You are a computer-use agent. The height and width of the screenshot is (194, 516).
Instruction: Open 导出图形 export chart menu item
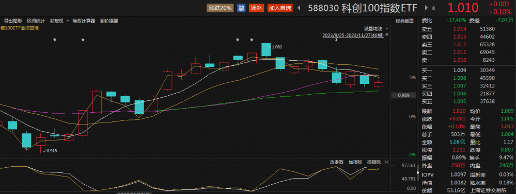tap(13, 21)
